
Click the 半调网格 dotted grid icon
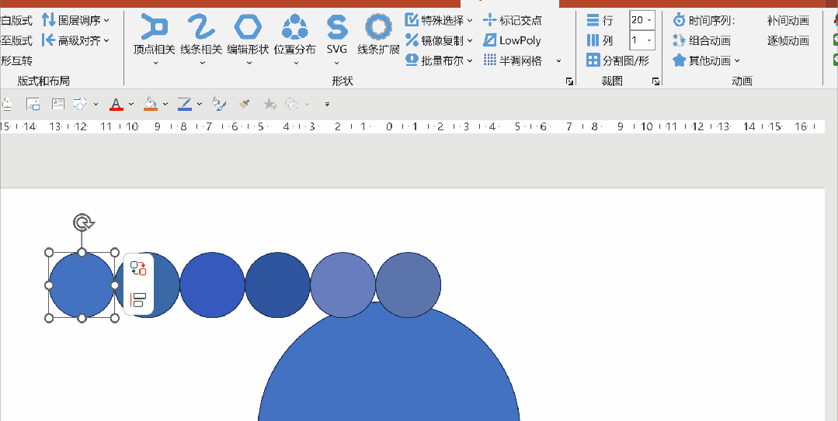point(489,60)
